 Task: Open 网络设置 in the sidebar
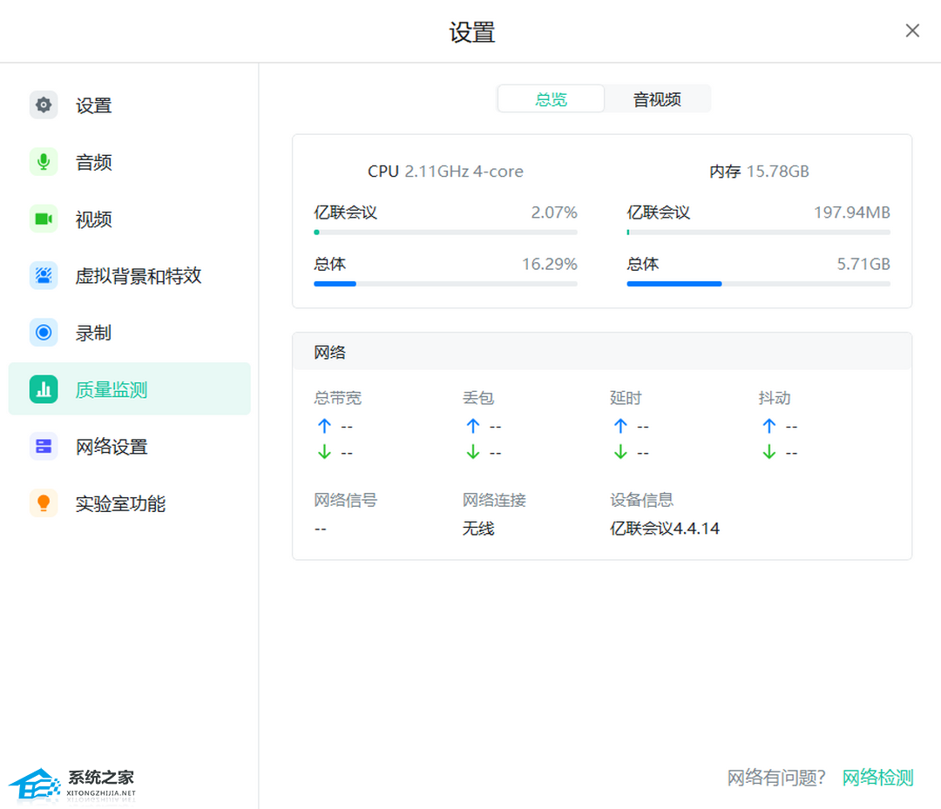click(x=130, y=446)
